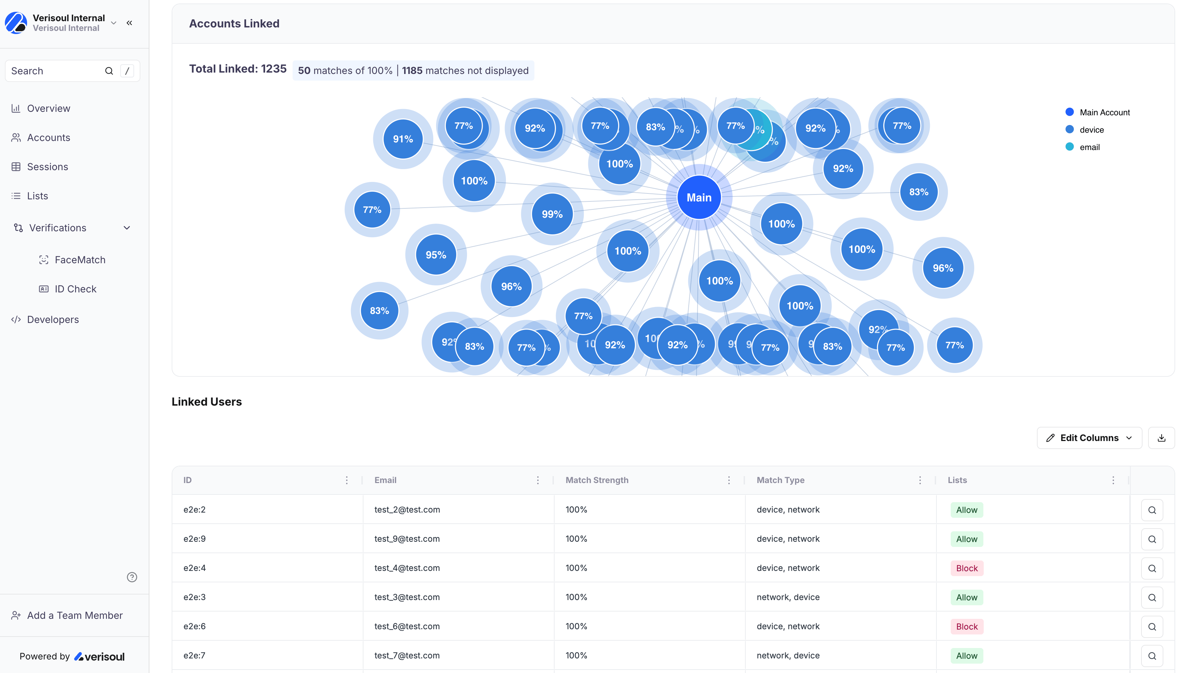The width and height of the screenshot is (1187, 673).
Task: Click the Developers code icon
Action: point(16,319)
